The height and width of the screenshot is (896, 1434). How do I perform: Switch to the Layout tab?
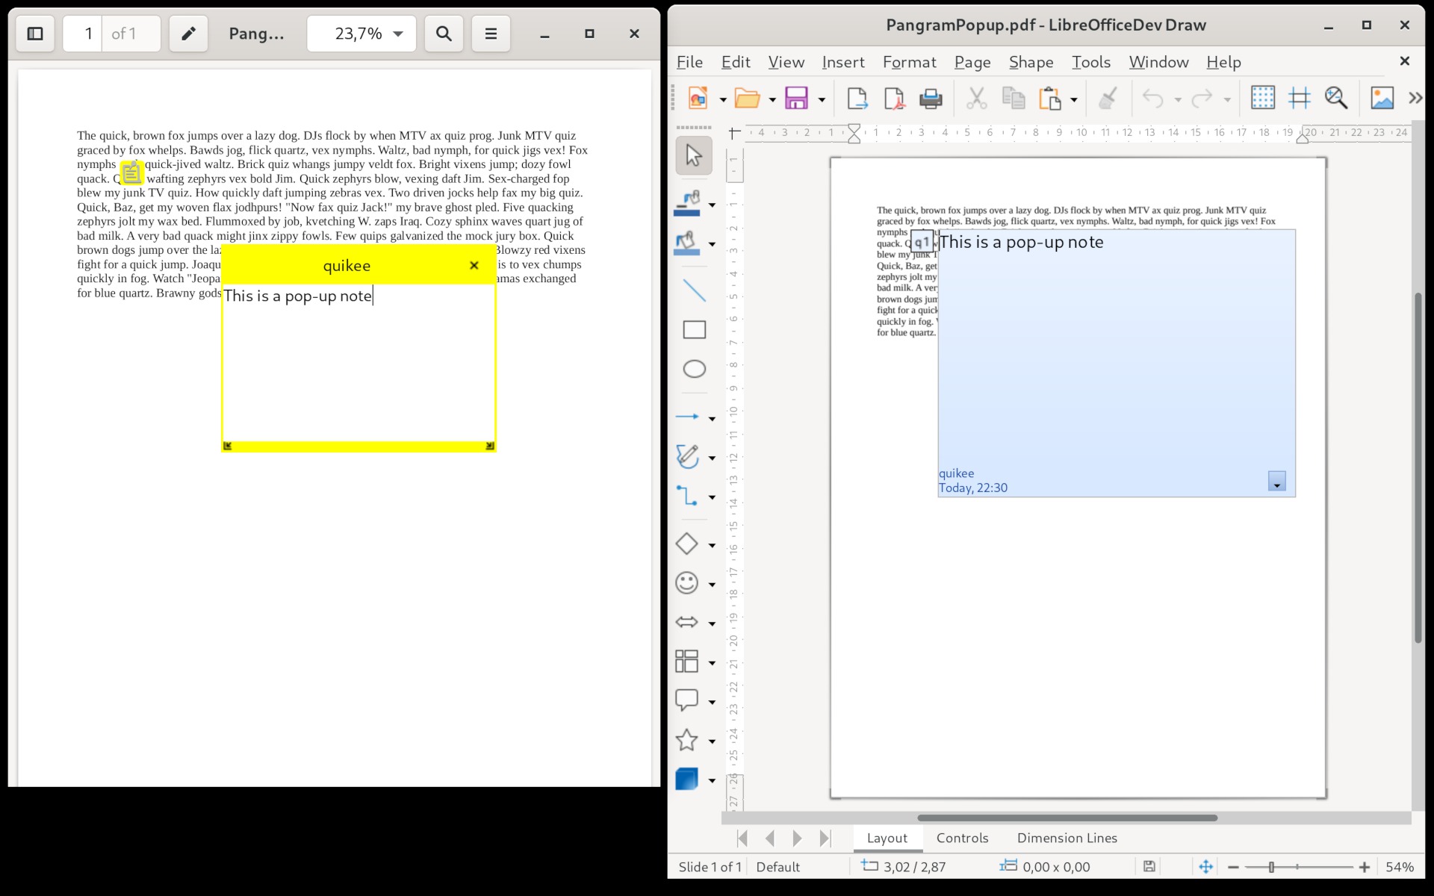tap(885, 837)
